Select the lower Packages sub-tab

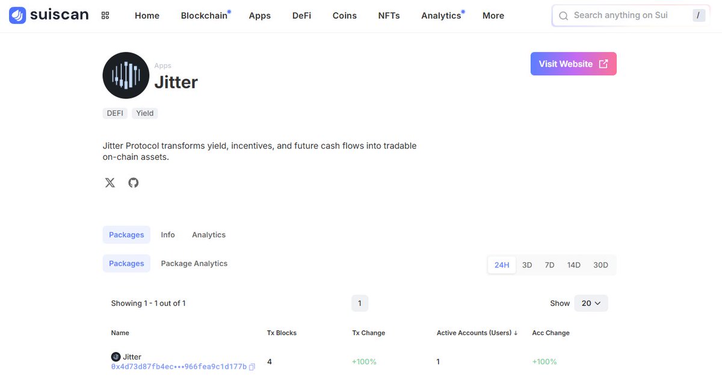(126, 264)
